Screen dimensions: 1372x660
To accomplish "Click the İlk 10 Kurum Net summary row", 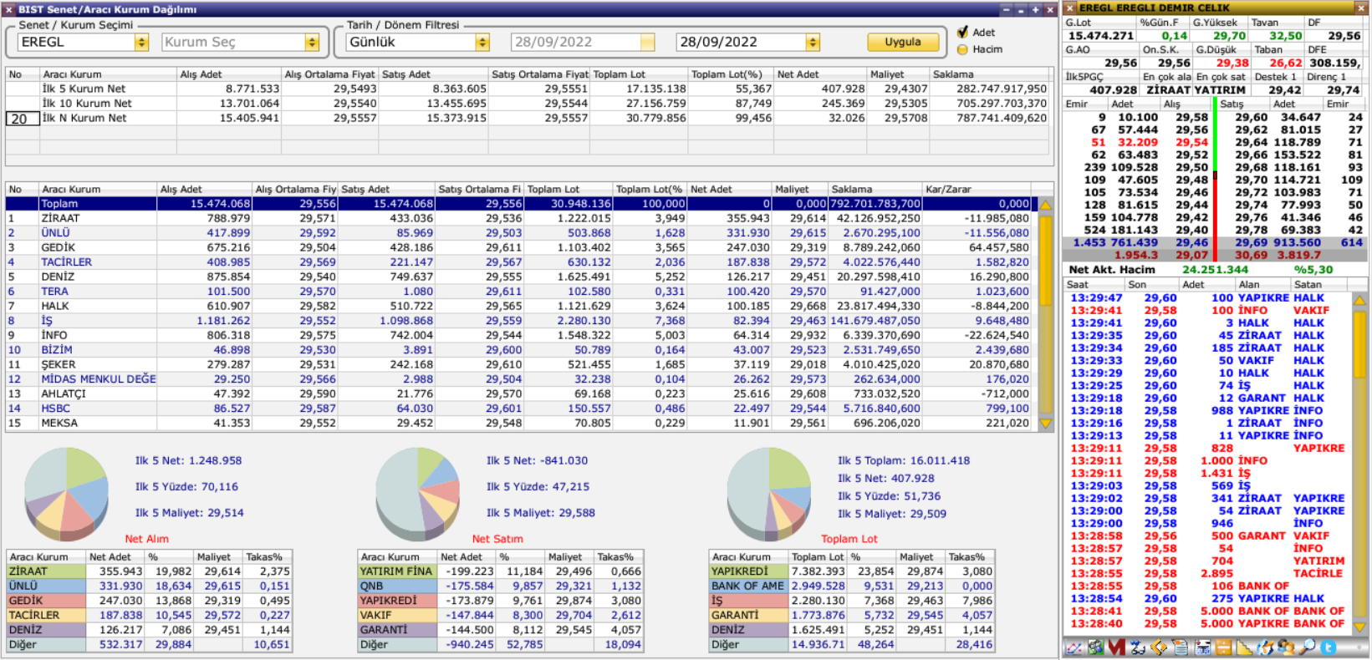I will [528, 104].
